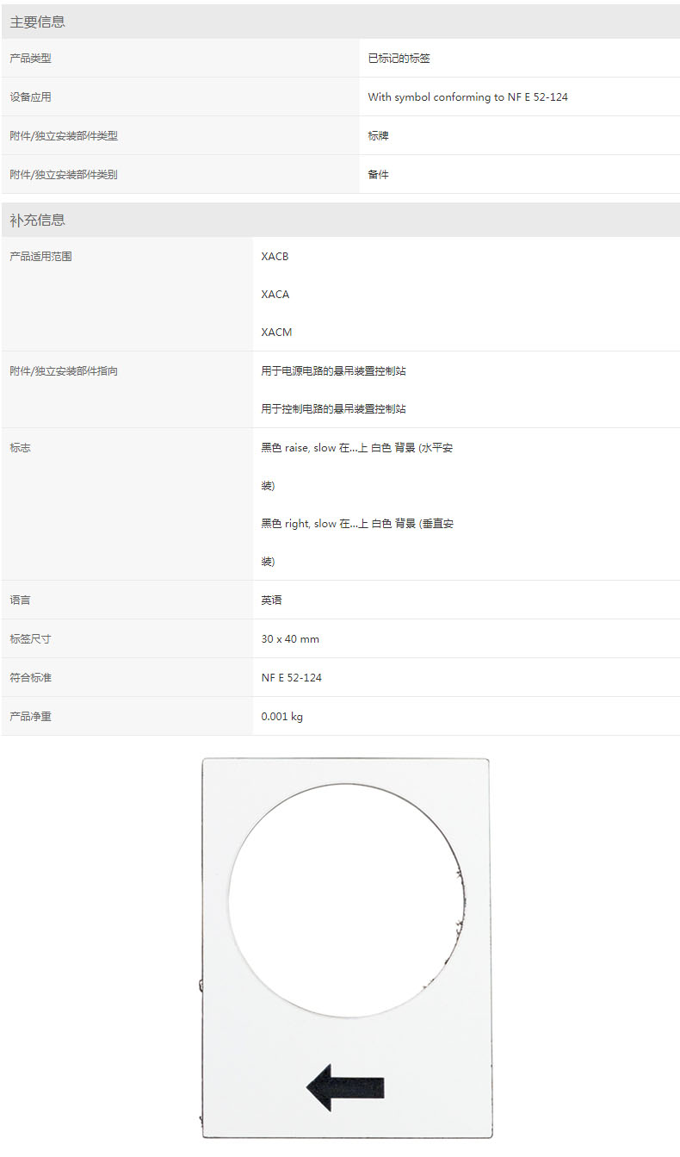680x1157 pixels.
Task: Click the 英语 language value
Action: click(271, 600)
